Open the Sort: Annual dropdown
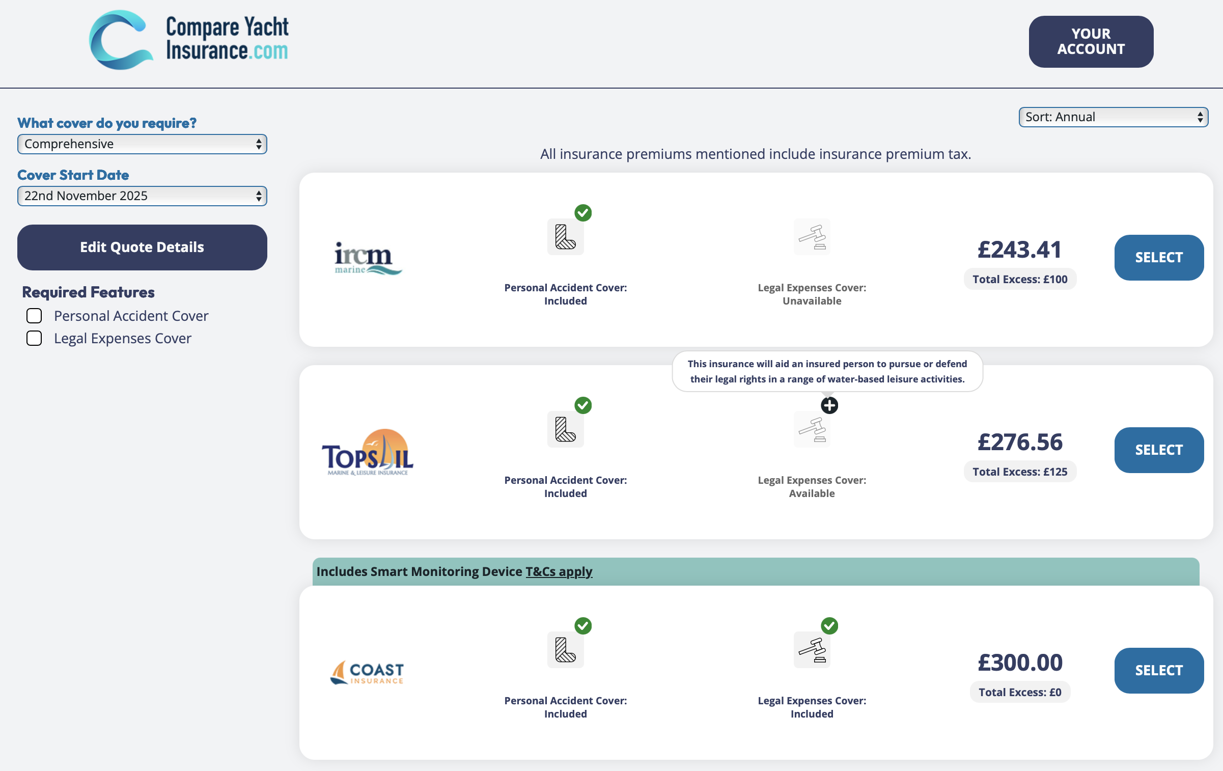Screen dimensions: 1223x771 [x=1113, y=117]
